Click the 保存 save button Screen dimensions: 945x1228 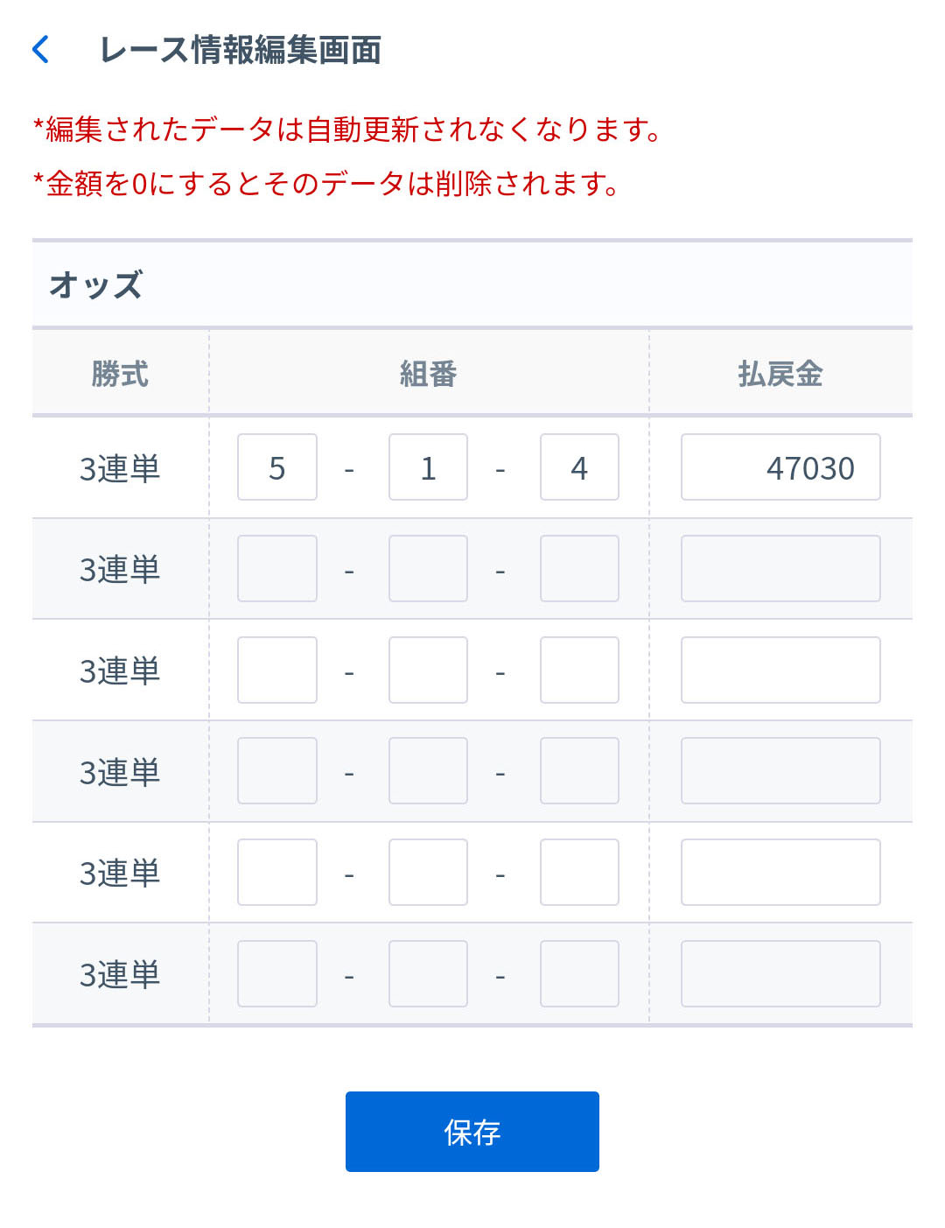472,1131
